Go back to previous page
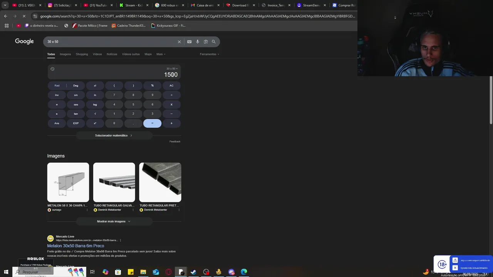The height and width of the screenshot is (277, 493). coord(5,16)
